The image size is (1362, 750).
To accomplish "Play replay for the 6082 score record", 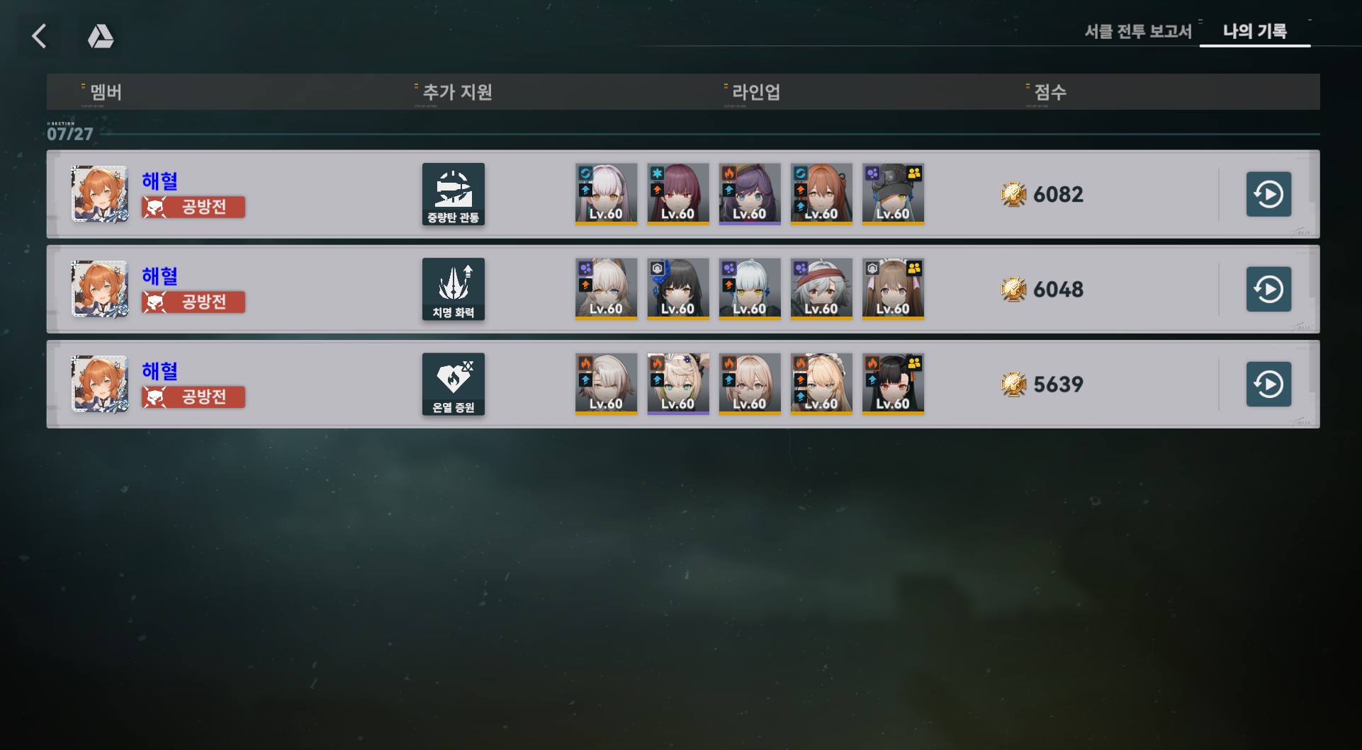I will pos(1268,194).
